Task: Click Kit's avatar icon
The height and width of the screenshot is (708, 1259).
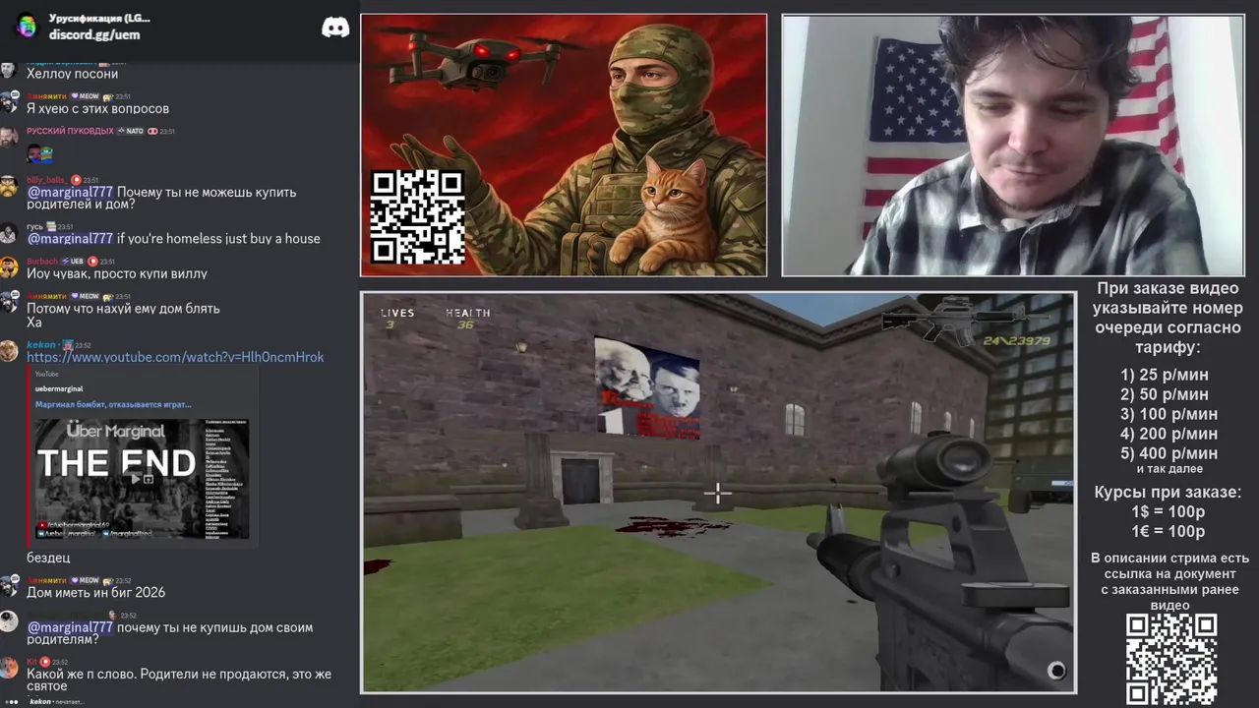Action: coord(9,668)
